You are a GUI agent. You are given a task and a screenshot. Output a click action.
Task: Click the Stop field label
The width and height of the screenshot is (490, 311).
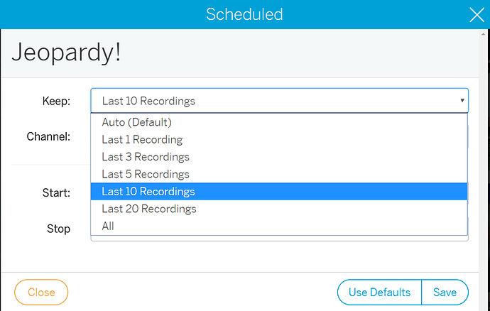tap(58, 229)
